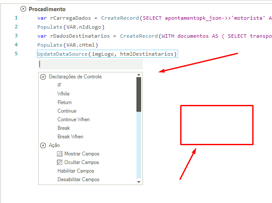Collapse the Declarações de Controle group
272x203 pixels.
43,77
